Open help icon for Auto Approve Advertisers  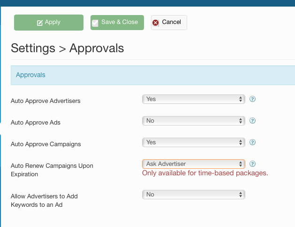click(x=252, y=99)
